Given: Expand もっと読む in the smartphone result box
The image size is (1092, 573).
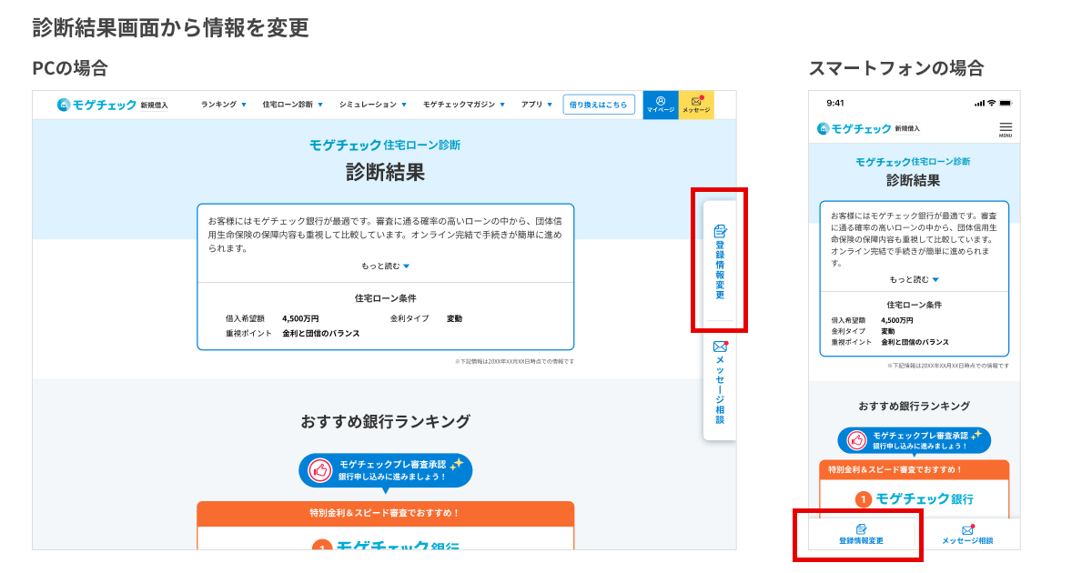Looking at the screenshot, I should [x=914, y=279].
